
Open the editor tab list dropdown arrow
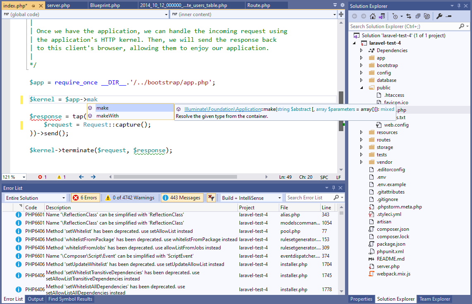(335, 5)
